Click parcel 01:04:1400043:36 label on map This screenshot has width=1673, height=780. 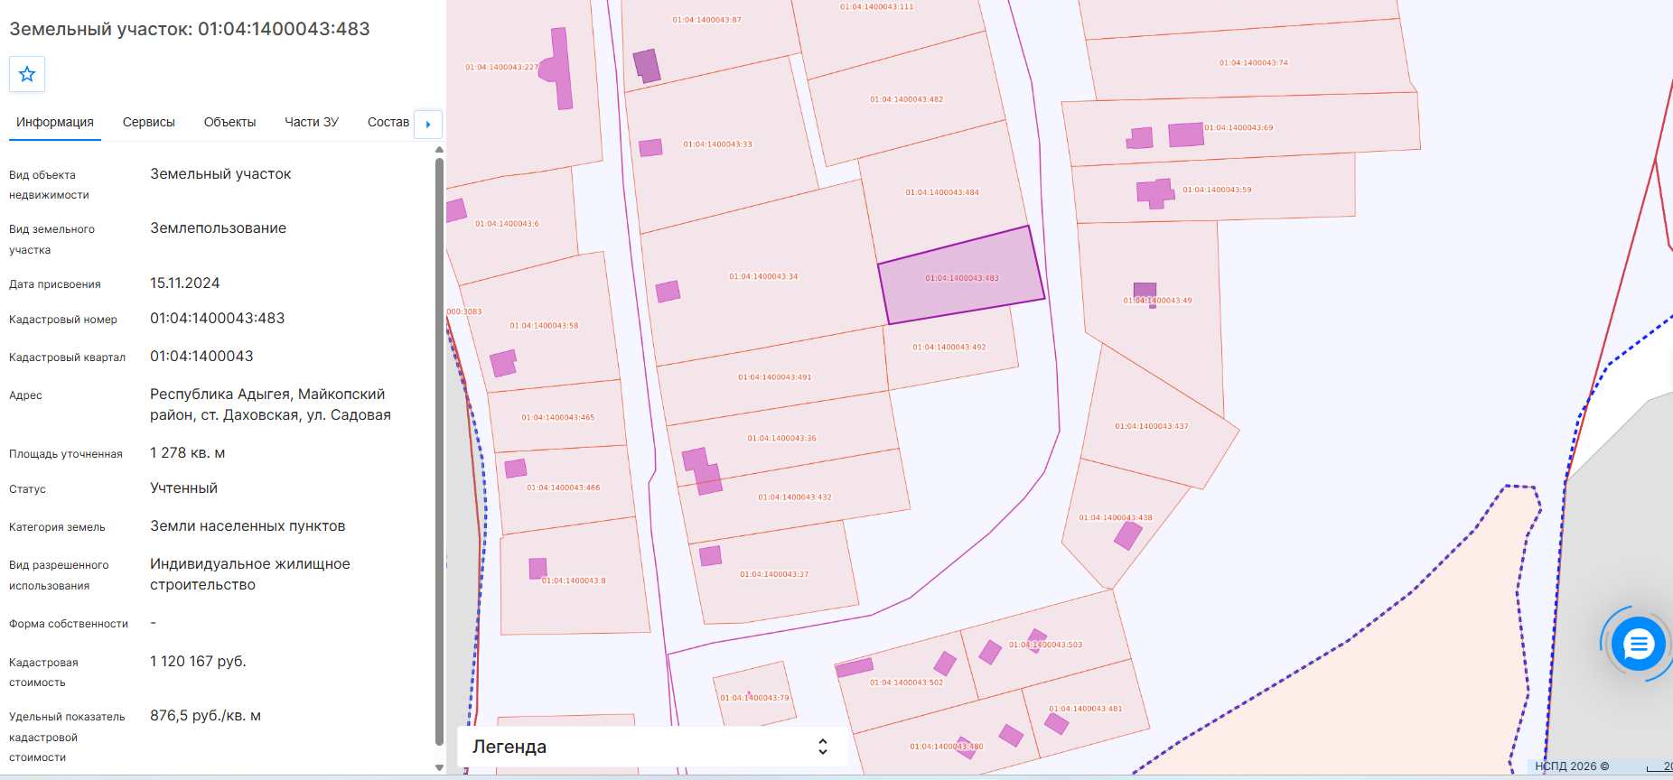(781, 439)
